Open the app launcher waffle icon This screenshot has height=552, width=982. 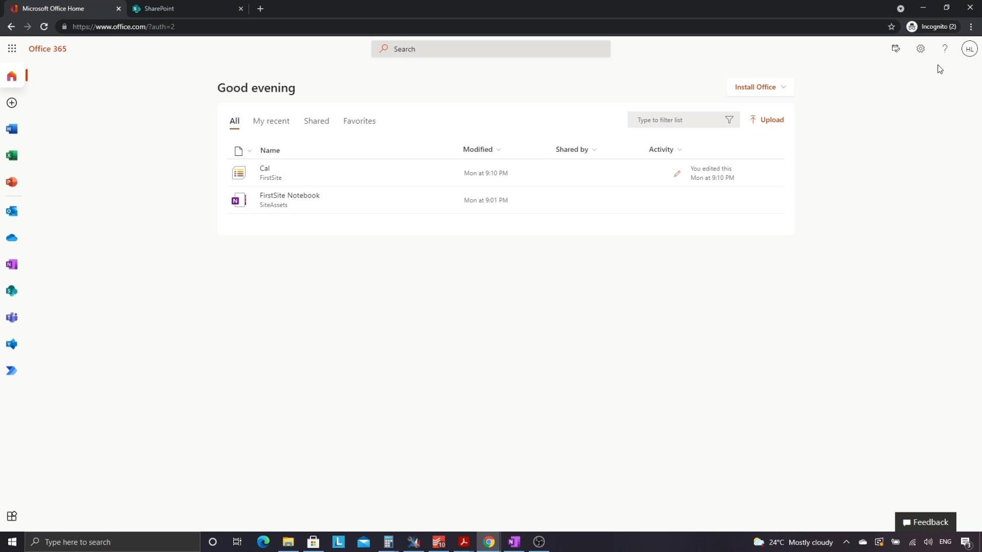(12, 48)
